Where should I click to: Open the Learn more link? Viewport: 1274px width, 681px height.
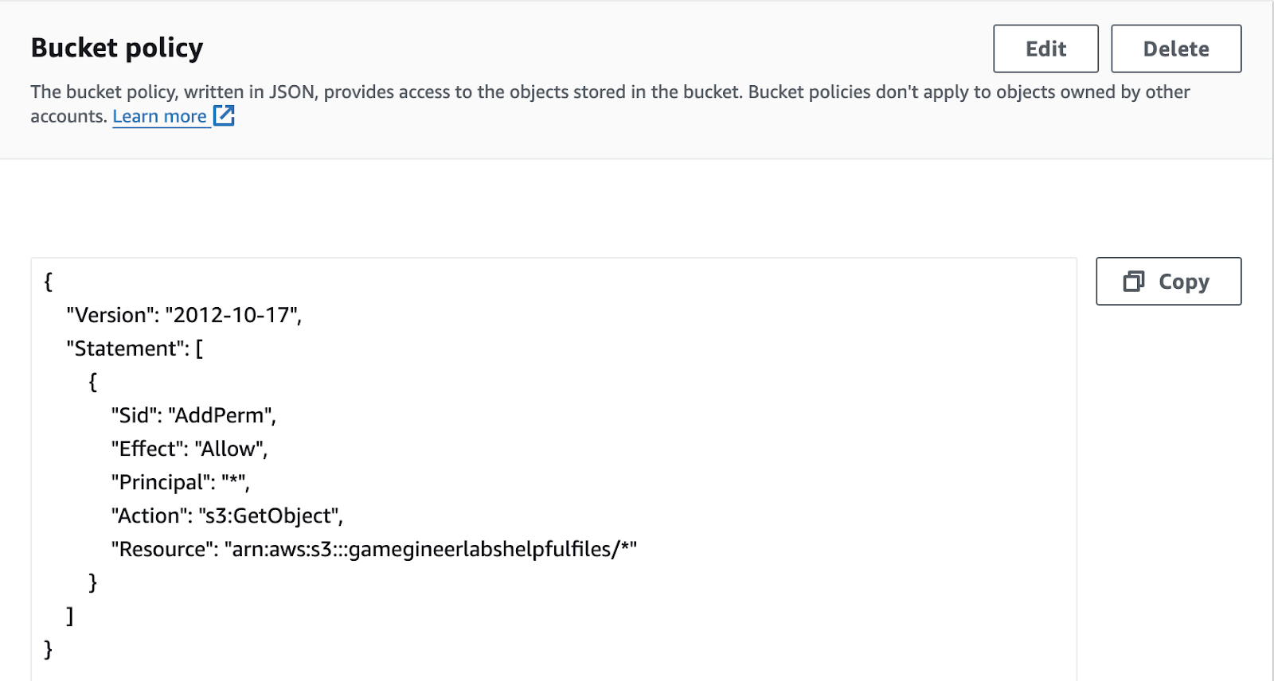(x=159, y=116)
